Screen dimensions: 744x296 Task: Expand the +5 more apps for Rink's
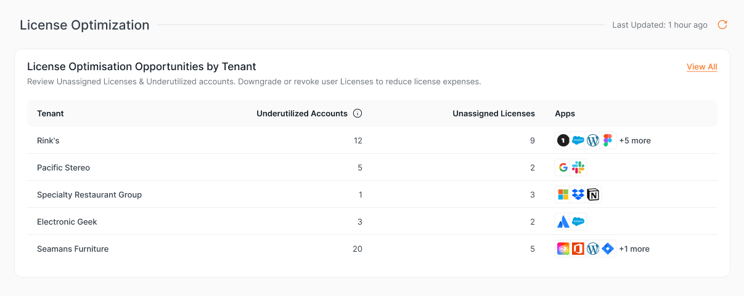635,140
